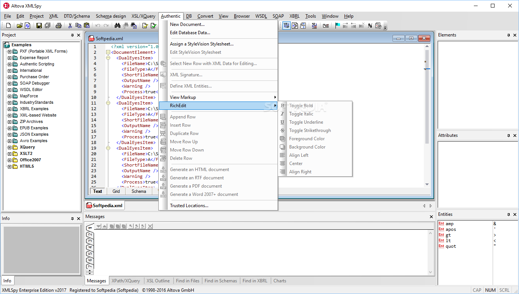Image resolution: width=519 pixels, height=294 pixels.
Task: Click the Background Color submenu item
Action: tap(315, 147)
